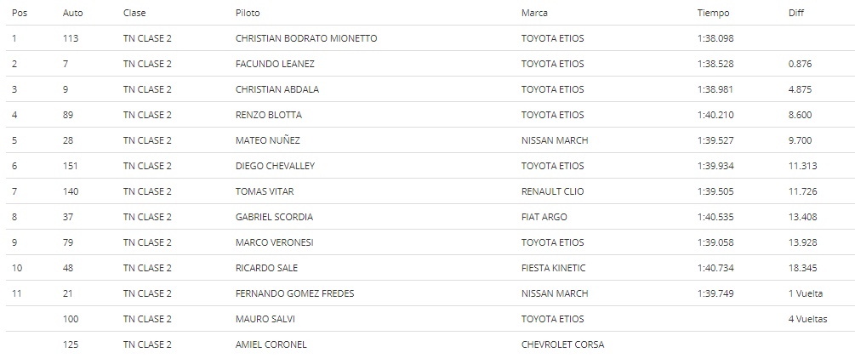Select FIAT ARGO brand cell
This screenshot has width=855, height=364.
pos(544,218)
